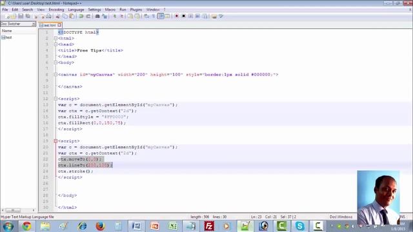This screenshot has width=413, height=232.
Task: Click the icon right of Indent Guide
Action: 168,16
